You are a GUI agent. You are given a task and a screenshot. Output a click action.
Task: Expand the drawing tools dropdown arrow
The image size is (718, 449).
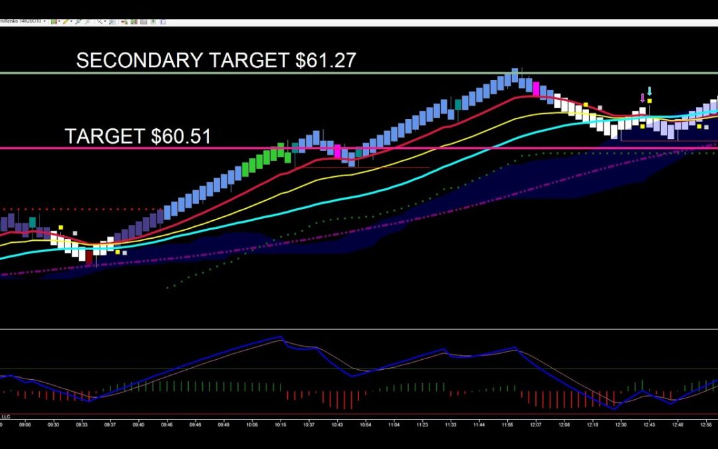(x=71, y=20)
